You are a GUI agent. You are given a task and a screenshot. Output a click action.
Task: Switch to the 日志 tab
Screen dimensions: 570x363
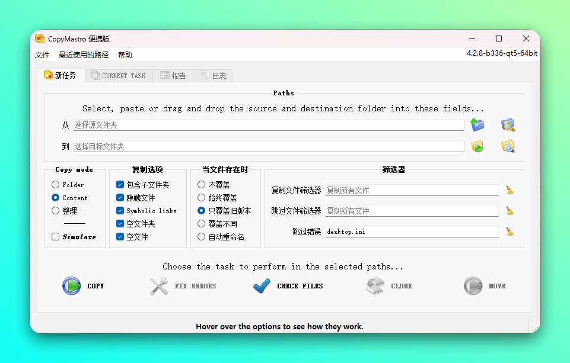(x=214, y=76)
